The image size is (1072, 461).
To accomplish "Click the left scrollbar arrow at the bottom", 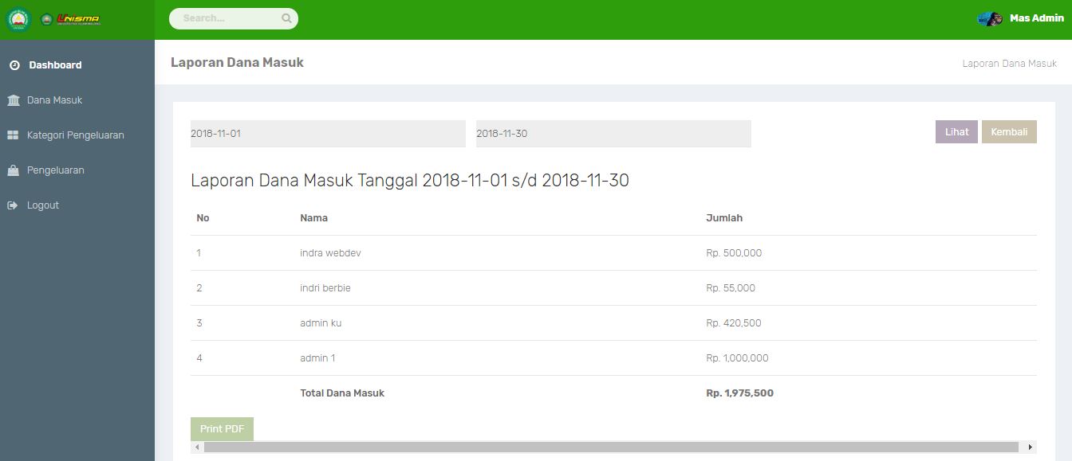I will pos(199,446).
